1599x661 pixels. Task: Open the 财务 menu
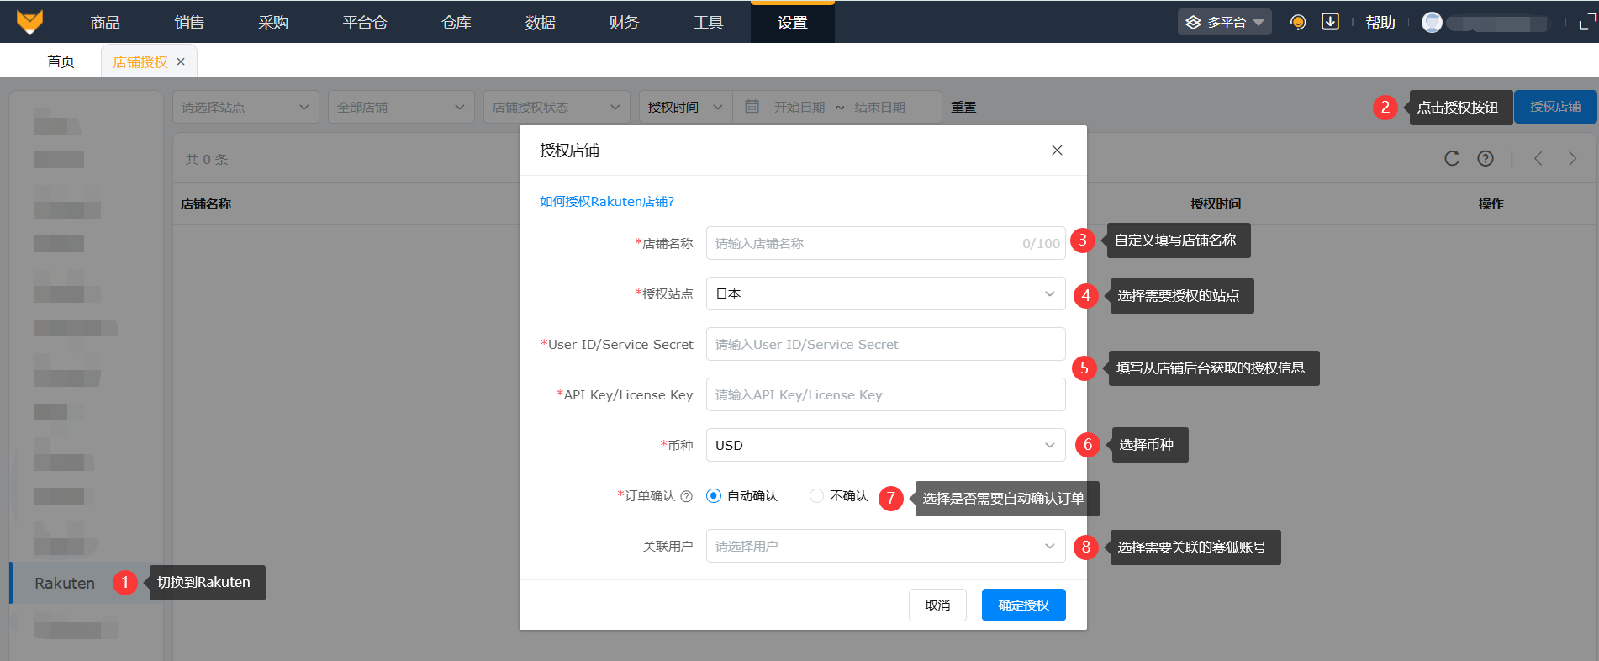click(x=625, y=23)
